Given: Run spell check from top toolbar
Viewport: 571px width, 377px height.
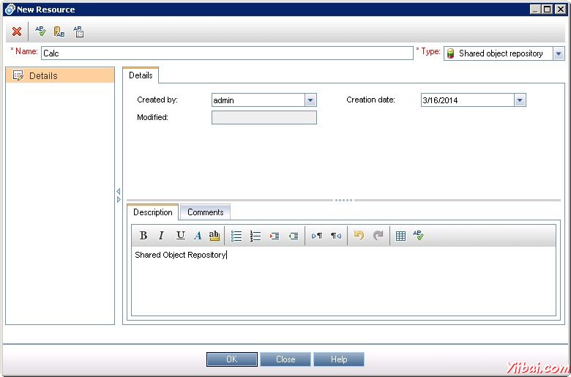Looking at the screenshot, I should coord(40,31).
